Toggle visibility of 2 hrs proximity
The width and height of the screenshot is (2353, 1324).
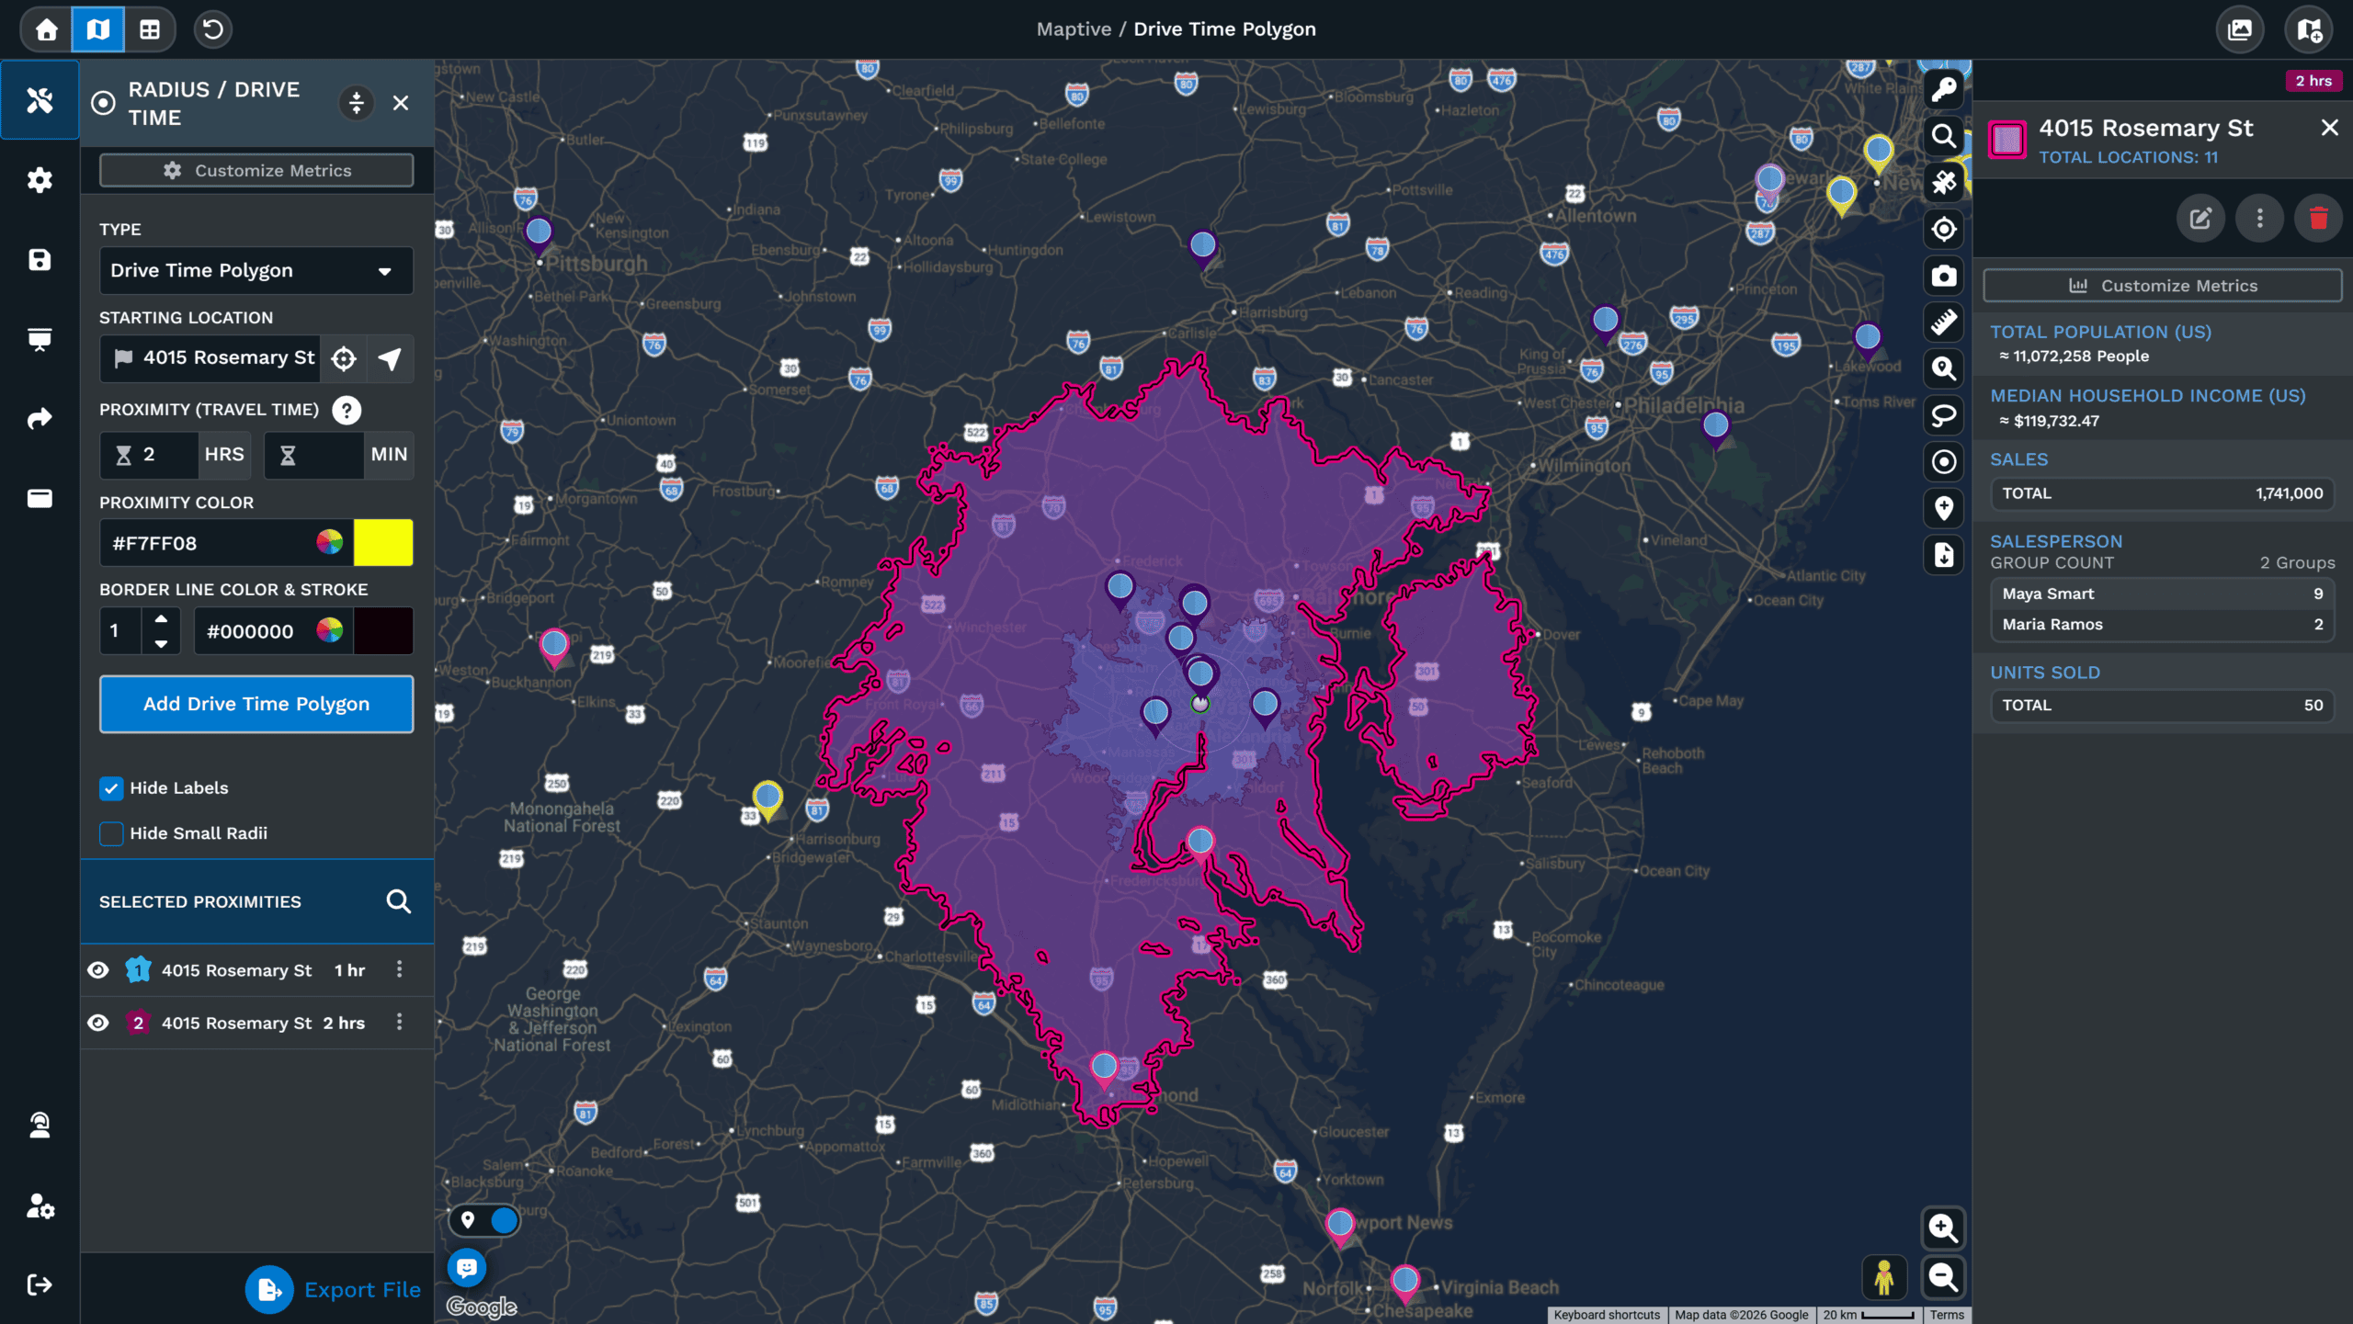(x=98, y=1023)
